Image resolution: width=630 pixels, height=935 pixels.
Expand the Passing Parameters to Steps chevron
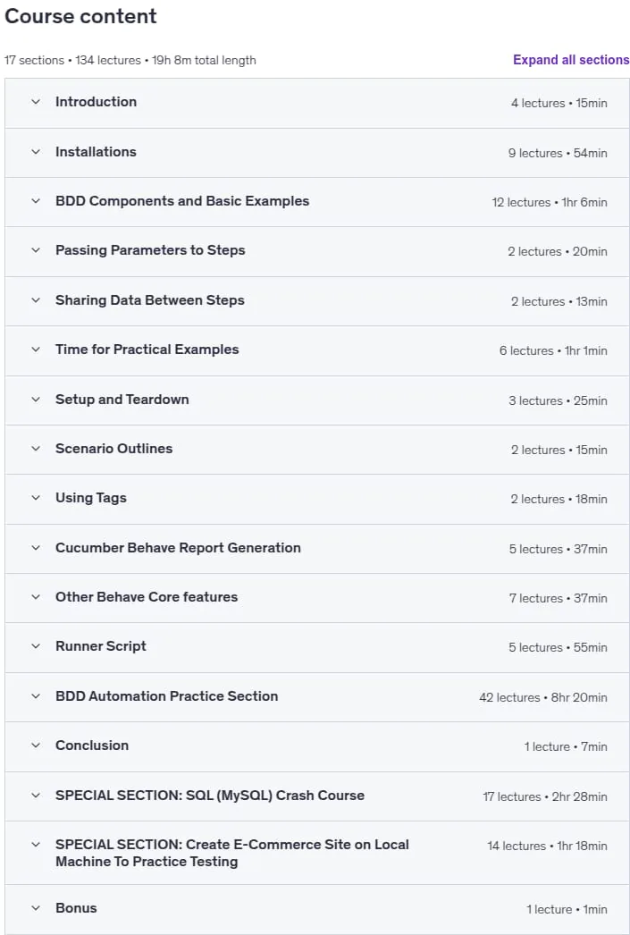click(36, 250)
